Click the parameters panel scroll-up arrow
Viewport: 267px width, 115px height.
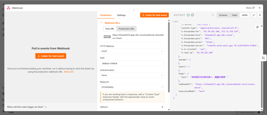(x=169, y=21)
